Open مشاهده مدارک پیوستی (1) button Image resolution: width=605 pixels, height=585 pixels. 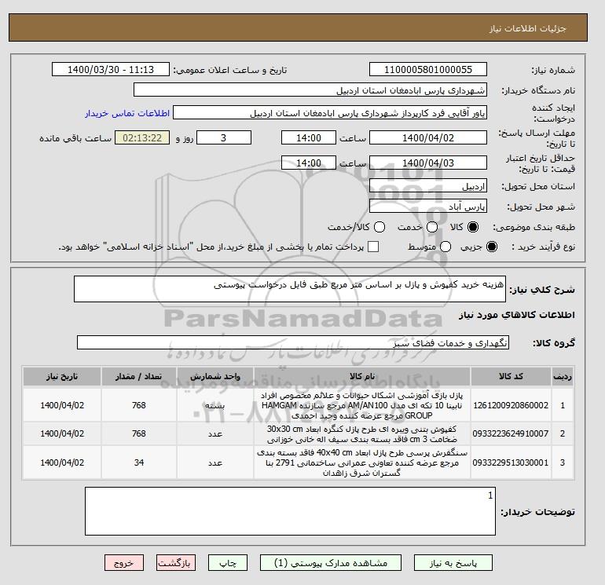(331, 563)
